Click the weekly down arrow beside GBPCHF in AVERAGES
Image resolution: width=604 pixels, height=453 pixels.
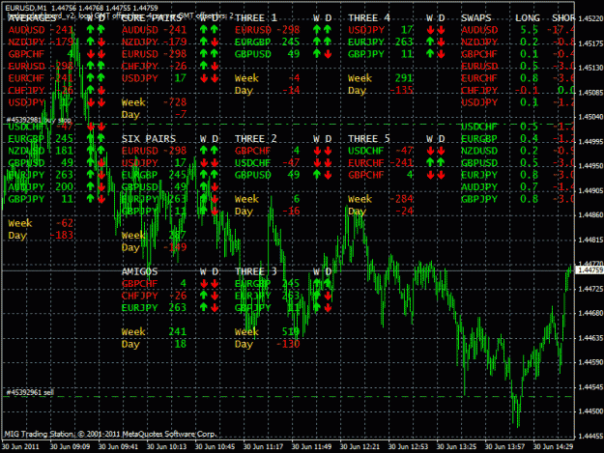[x=90, y=54]
